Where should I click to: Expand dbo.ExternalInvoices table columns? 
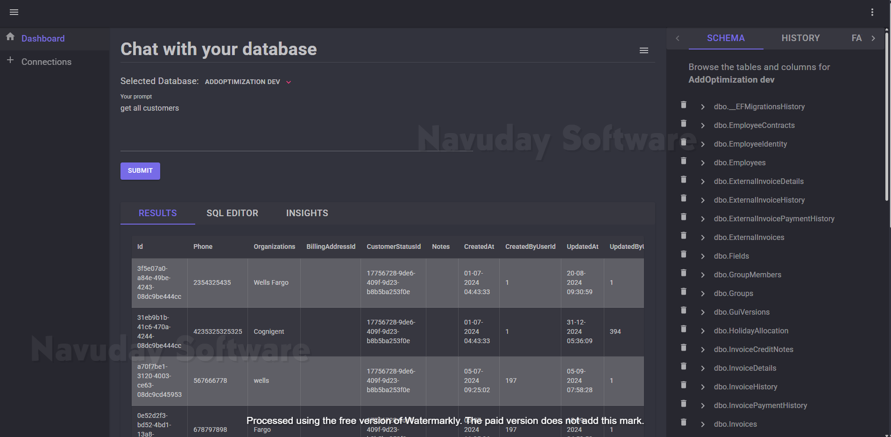702,238
